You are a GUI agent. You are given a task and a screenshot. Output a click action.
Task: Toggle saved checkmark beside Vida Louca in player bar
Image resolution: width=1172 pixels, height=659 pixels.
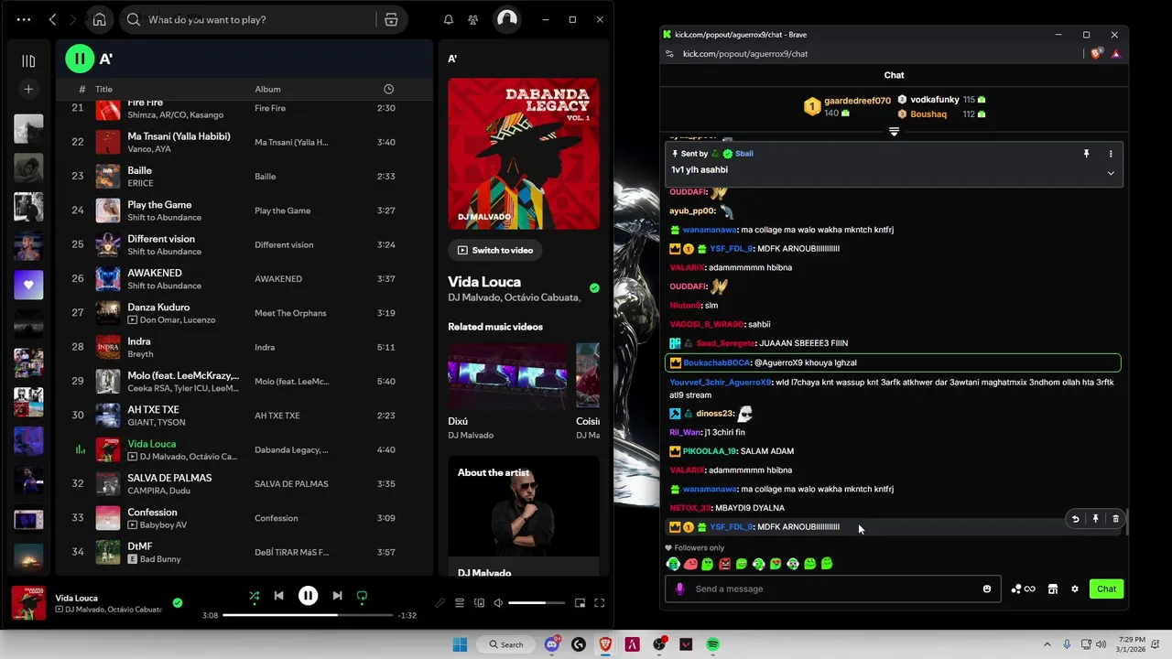(x=178, y=602)
